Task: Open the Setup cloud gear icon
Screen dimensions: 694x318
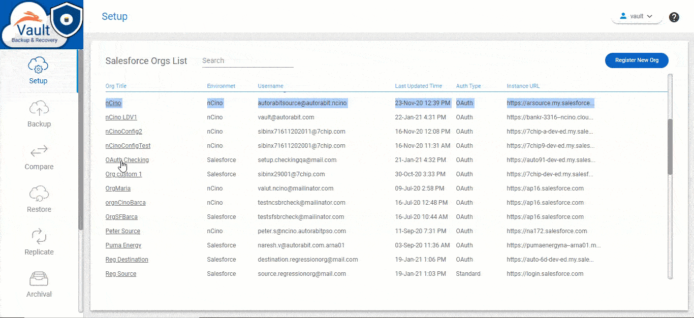Action: coord(38,65)
